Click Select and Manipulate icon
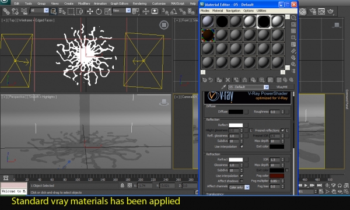 pos(146,11)
